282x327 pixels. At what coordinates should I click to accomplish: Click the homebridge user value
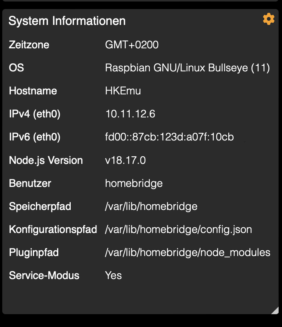point(134,184)
